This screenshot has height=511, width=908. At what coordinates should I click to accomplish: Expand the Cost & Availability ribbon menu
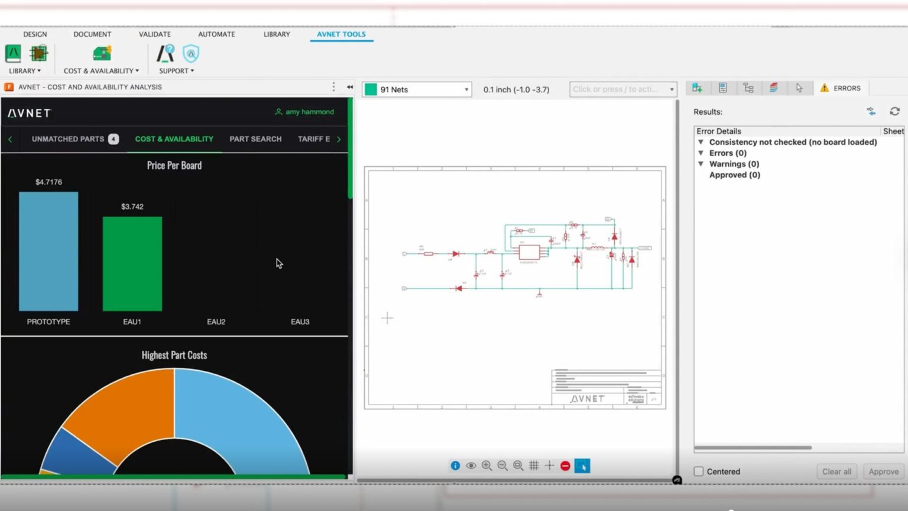click(x=102, y=71)
